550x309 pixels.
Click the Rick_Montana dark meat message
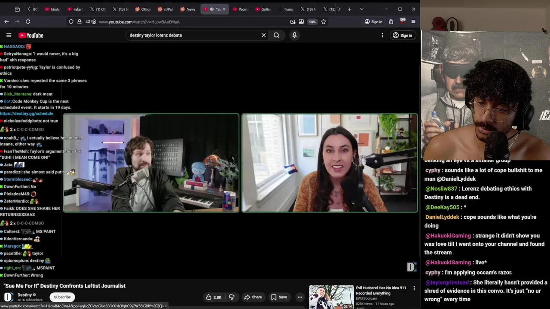(x=27, y=94)
